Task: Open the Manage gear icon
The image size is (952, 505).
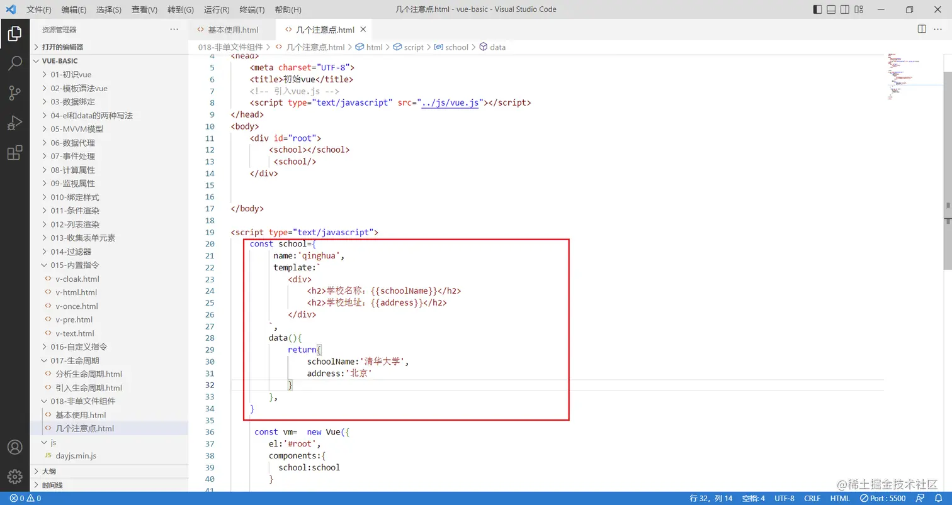Action: coord(14,477)
